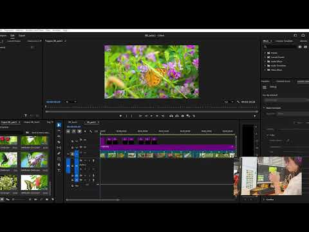The width and height of the screenshot is (309, 232).
Task: Go to Out point in Program monitor
Action: point(163,116)
